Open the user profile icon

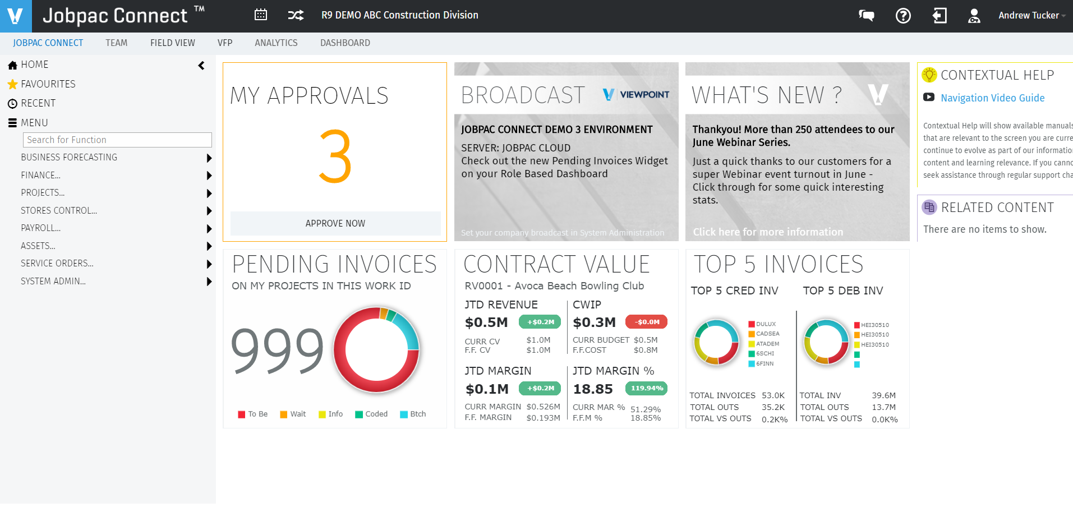(974, 16)
